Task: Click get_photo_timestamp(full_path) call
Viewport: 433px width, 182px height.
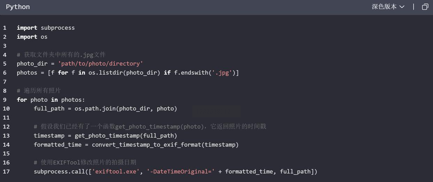Action: coord(126,136)
